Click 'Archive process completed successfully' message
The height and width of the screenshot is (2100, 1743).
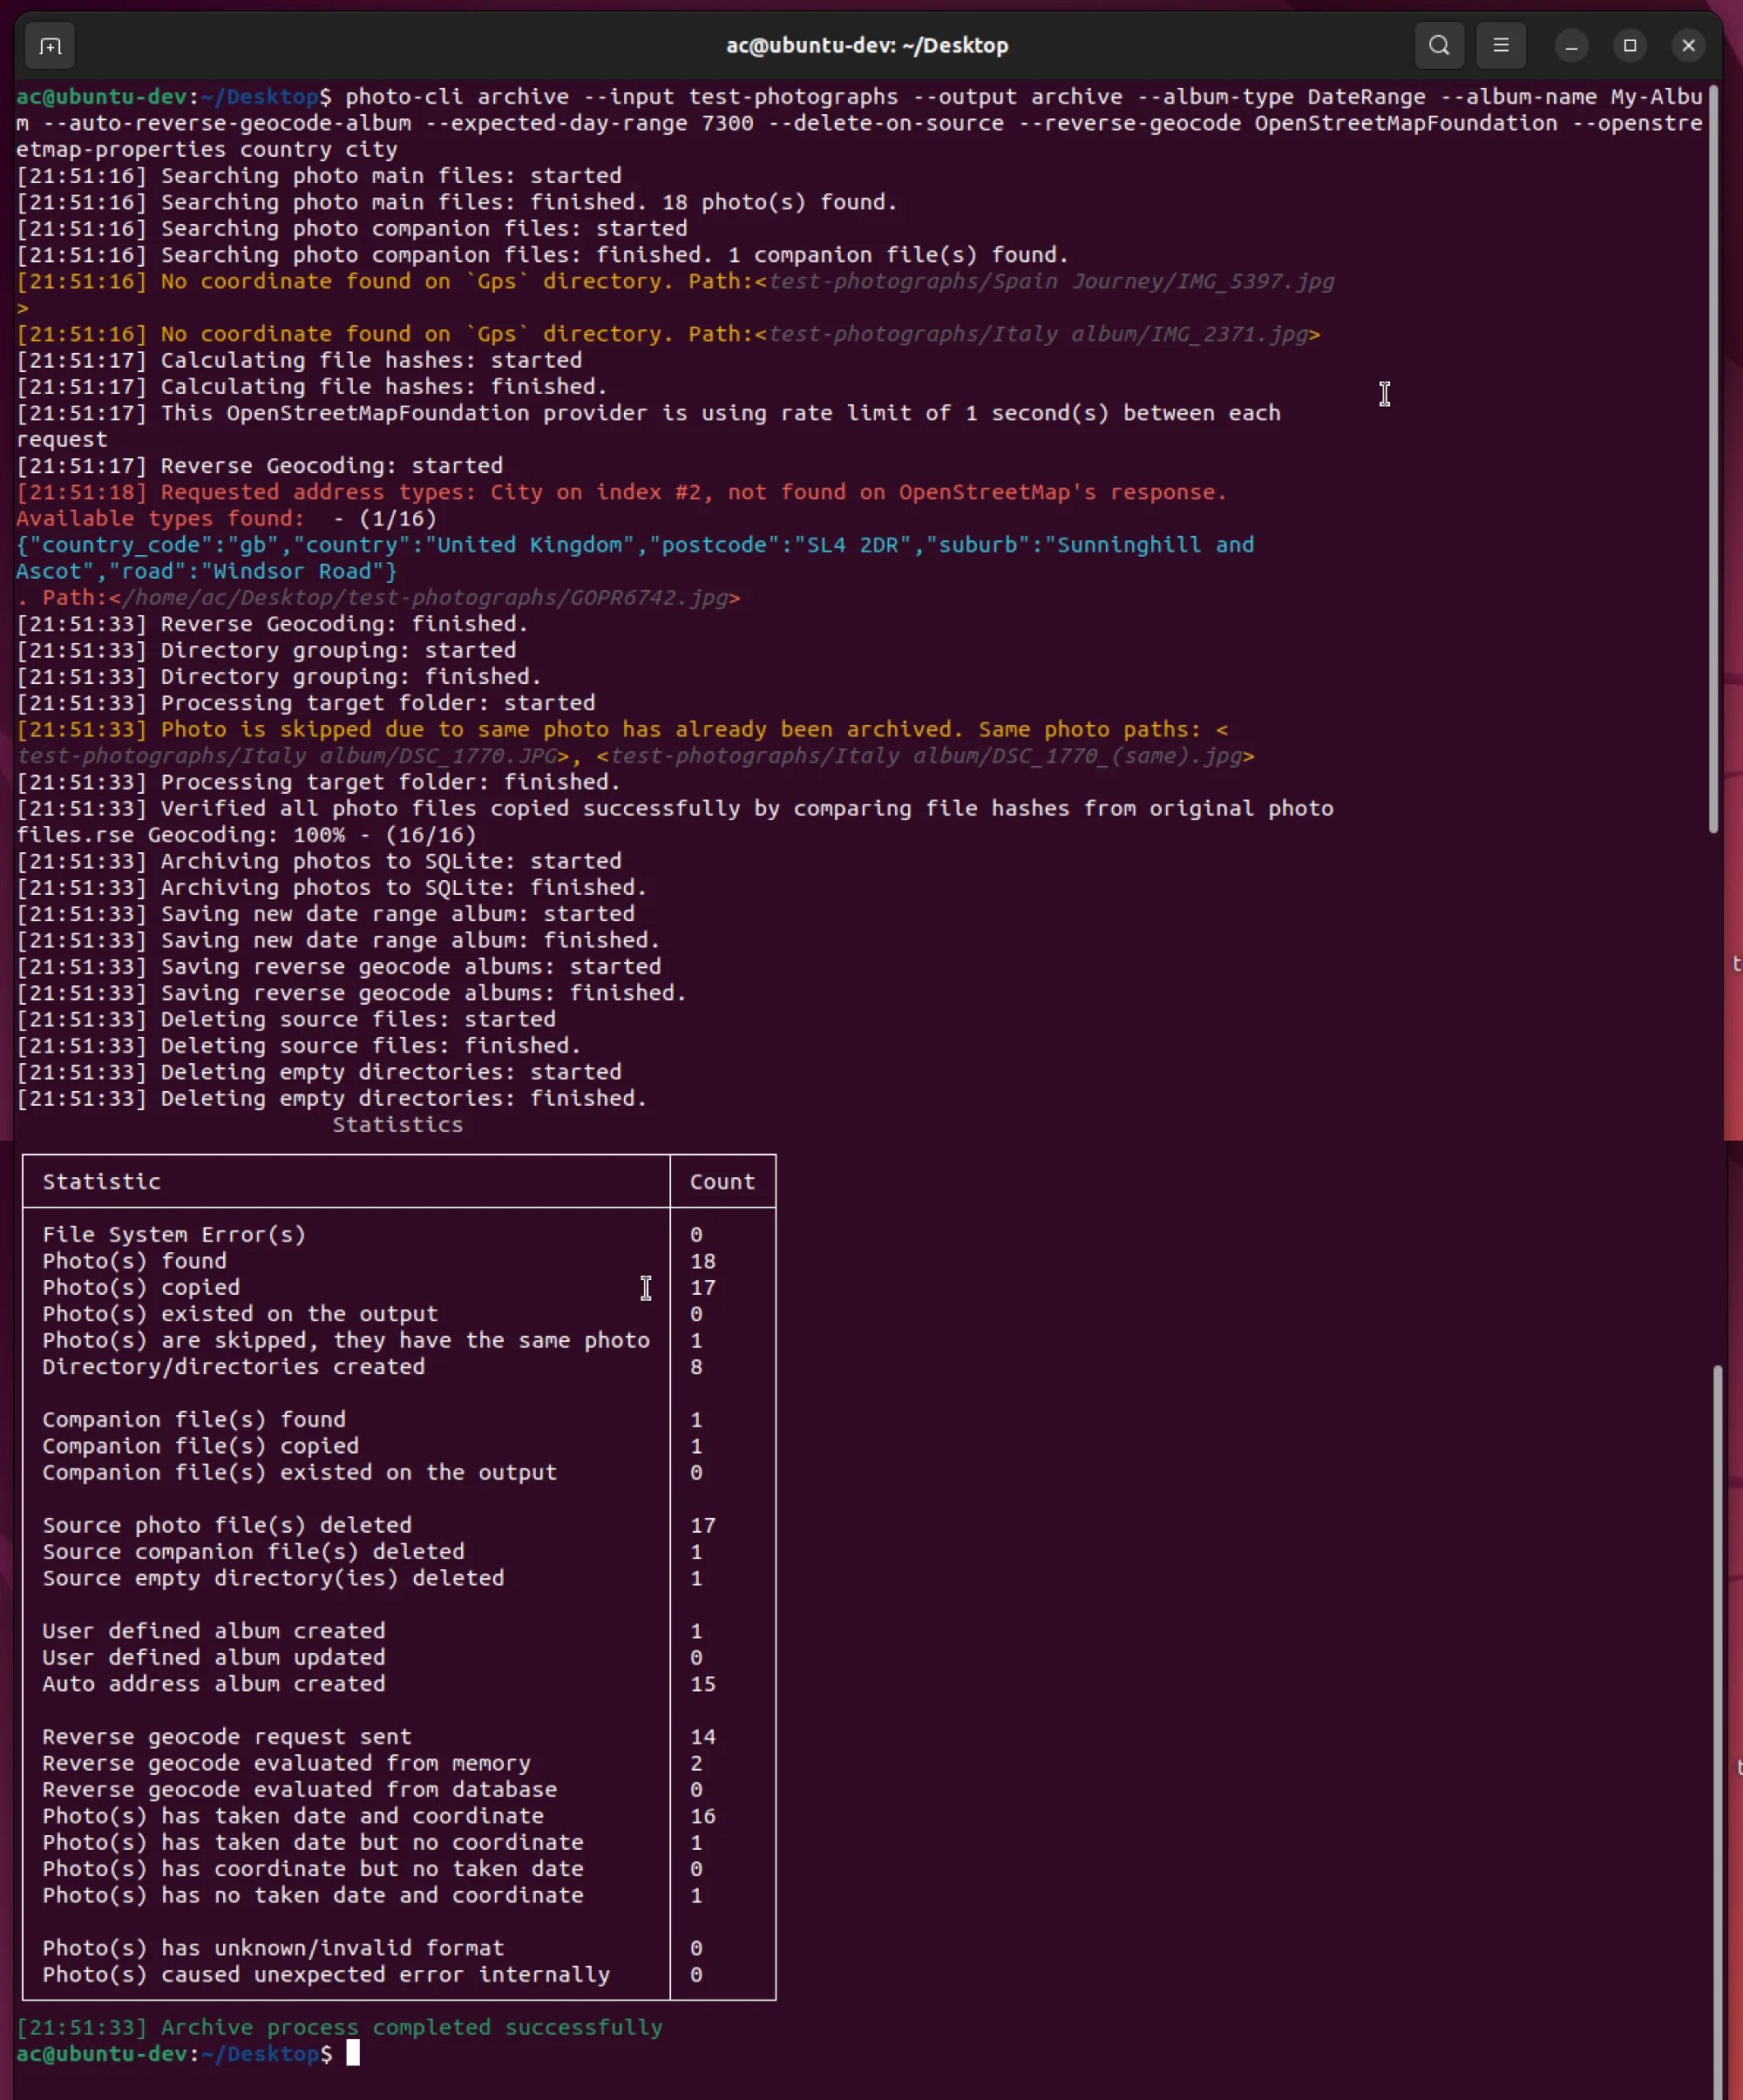click(411, 2027)
